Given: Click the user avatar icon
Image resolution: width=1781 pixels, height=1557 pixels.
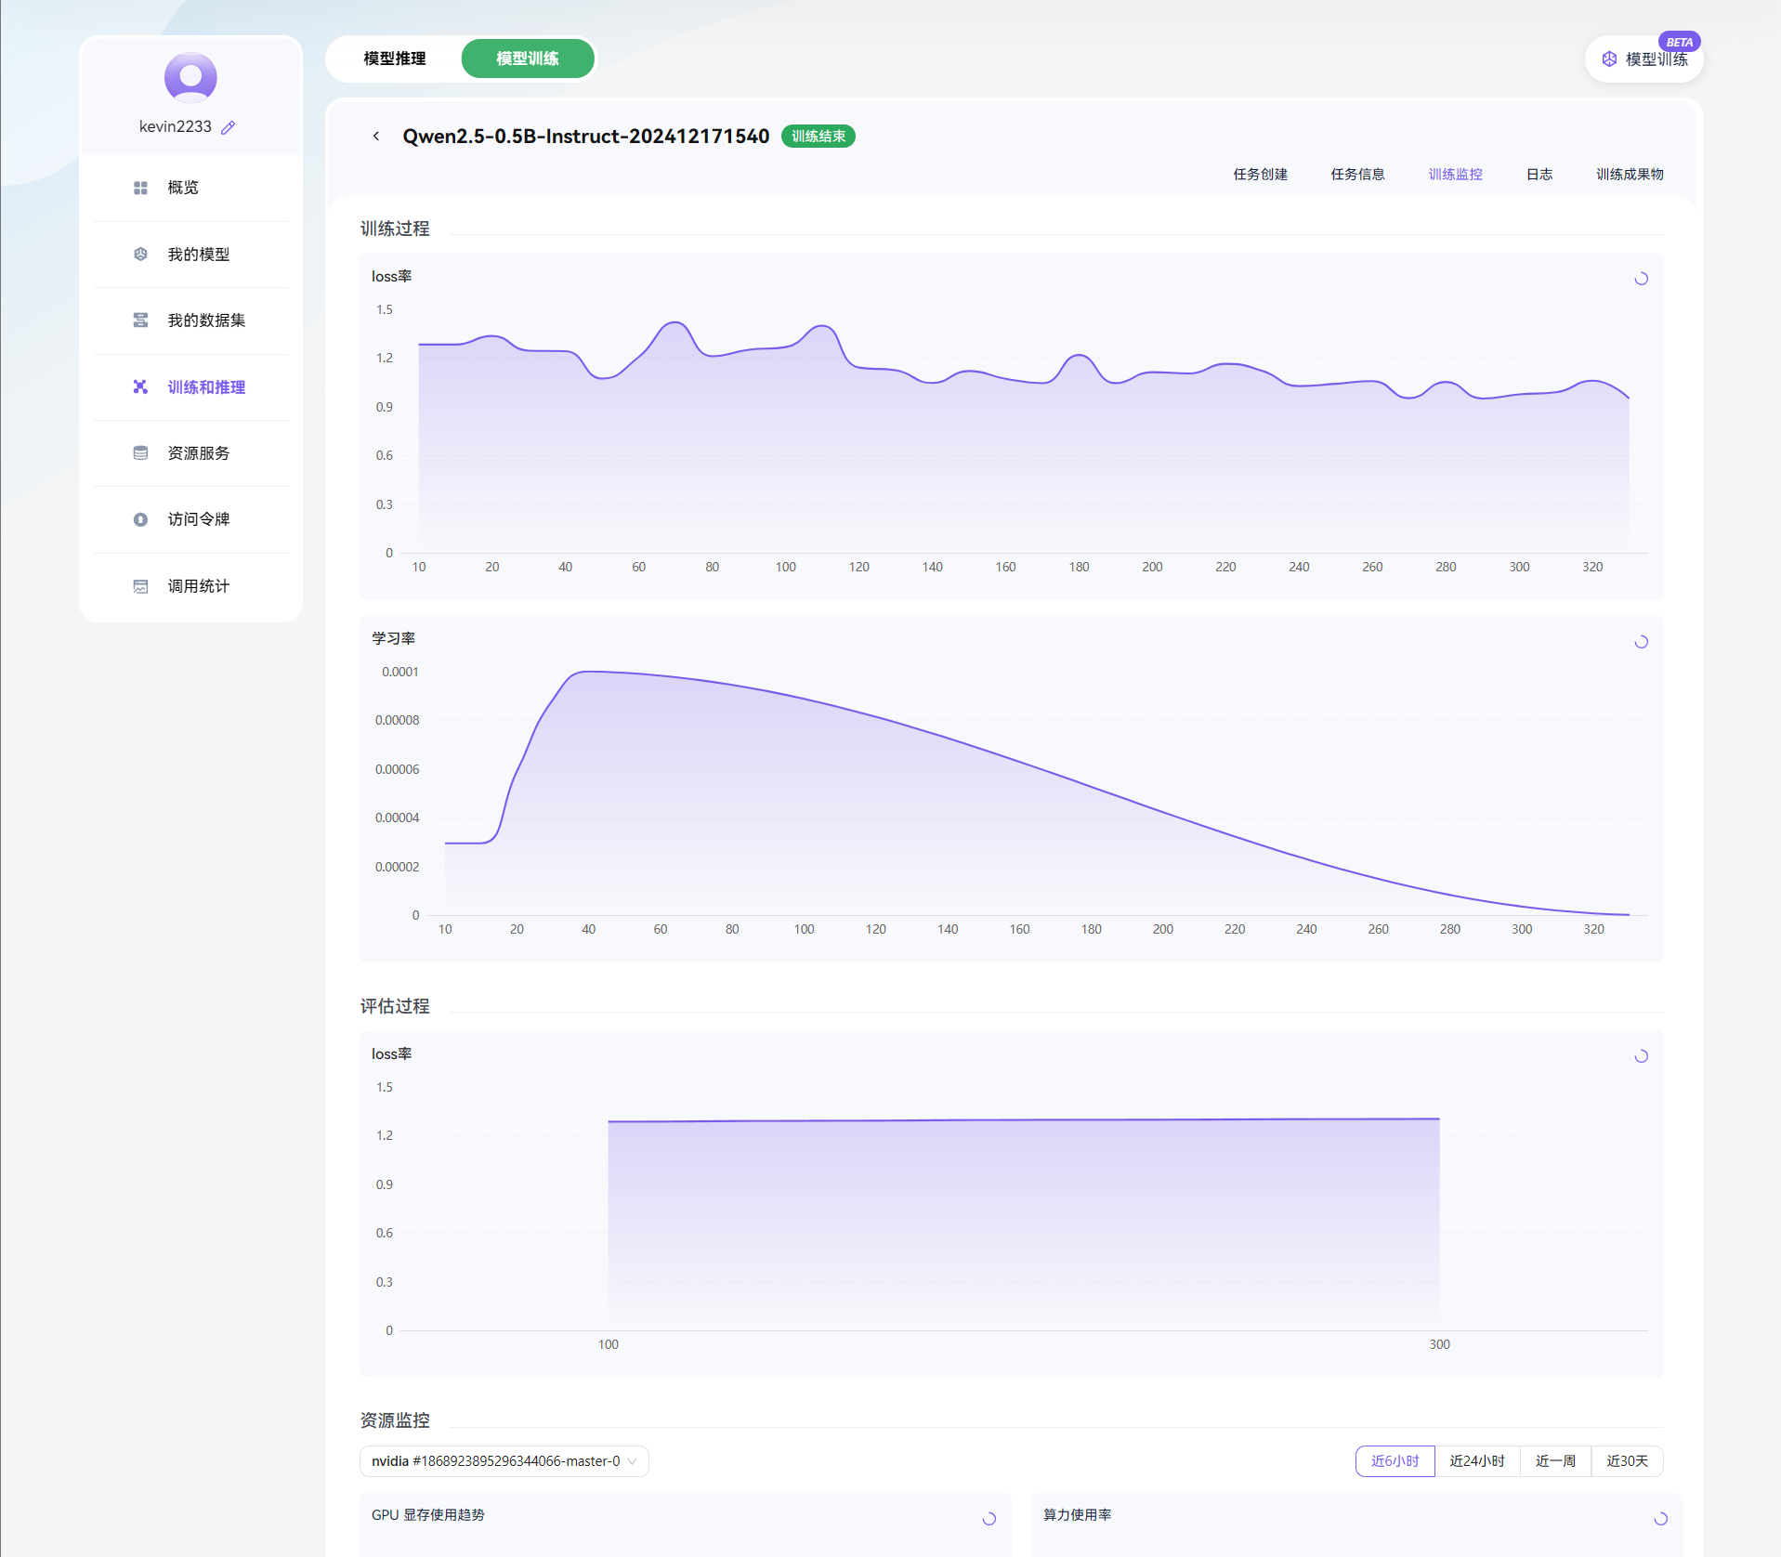Looking at the screenshot, I should 190,78.
